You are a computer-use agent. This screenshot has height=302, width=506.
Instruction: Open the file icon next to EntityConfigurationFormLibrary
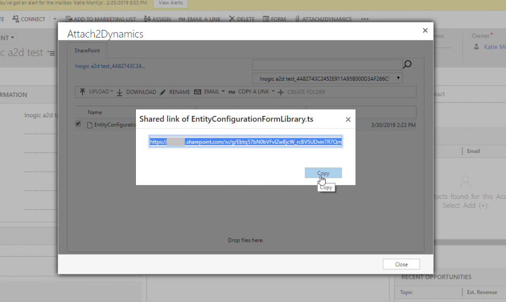90,124
